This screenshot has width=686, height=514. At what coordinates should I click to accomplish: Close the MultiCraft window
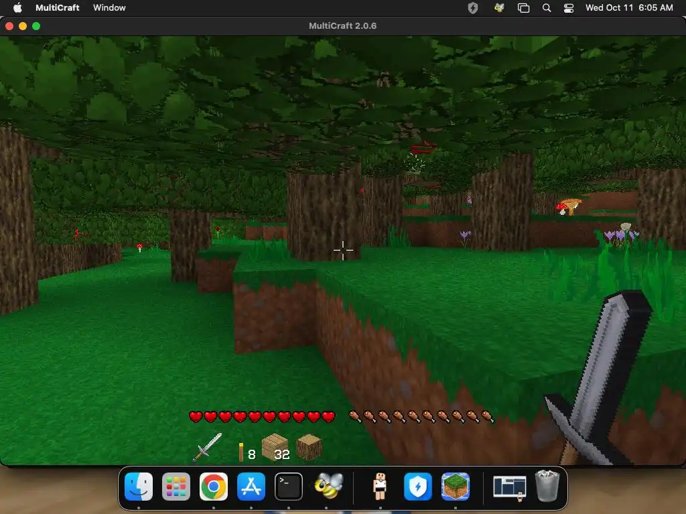click(9, 26)
